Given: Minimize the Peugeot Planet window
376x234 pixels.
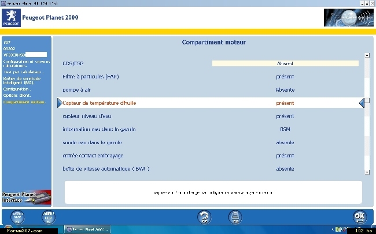Looking at the screenshot, I should point(362,3).
